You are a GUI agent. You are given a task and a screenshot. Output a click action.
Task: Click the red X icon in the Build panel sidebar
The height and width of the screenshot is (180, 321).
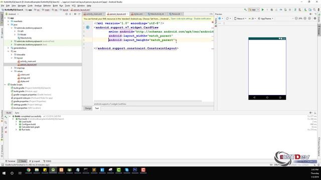click(x=6, y=132)
